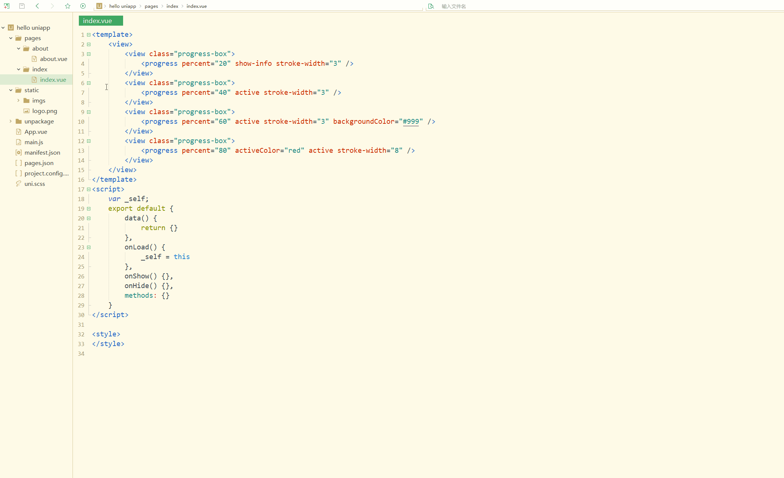This screenshot has width=784, height=478.
Task: Fold the onLoad() block at line 23
Action: coord(89,247)
